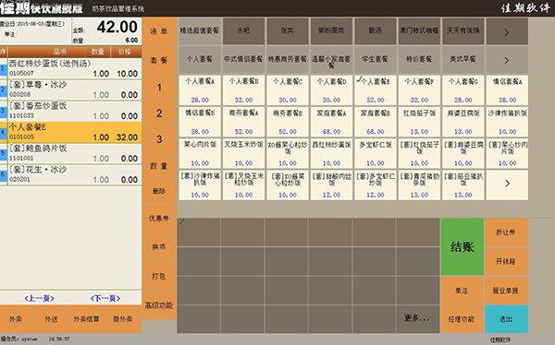Click the 清单 side button
Image resolution: width=555 pixels, height=345 pixels.
click(x=159, y=31)
